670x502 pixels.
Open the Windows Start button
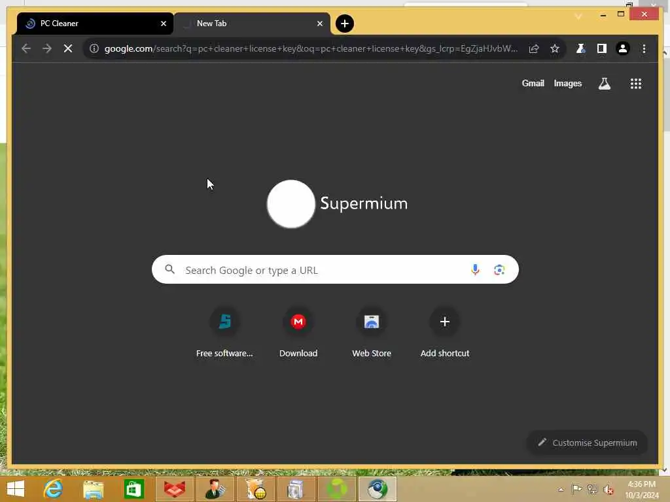(16, 489)
